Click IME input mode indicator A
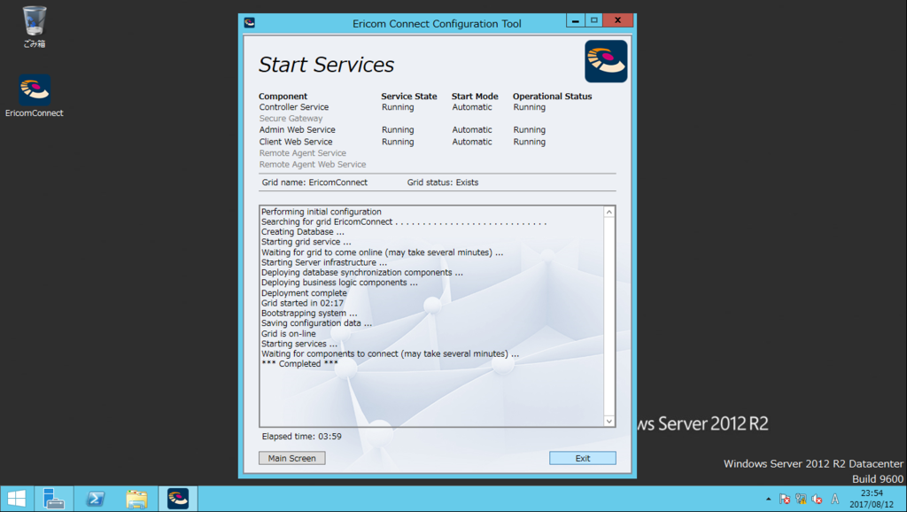This screenshot has width=907, height=512. coord(834,499)
